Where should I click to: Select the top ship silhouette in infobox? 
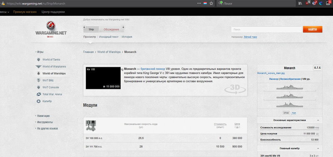click(290, 87)
